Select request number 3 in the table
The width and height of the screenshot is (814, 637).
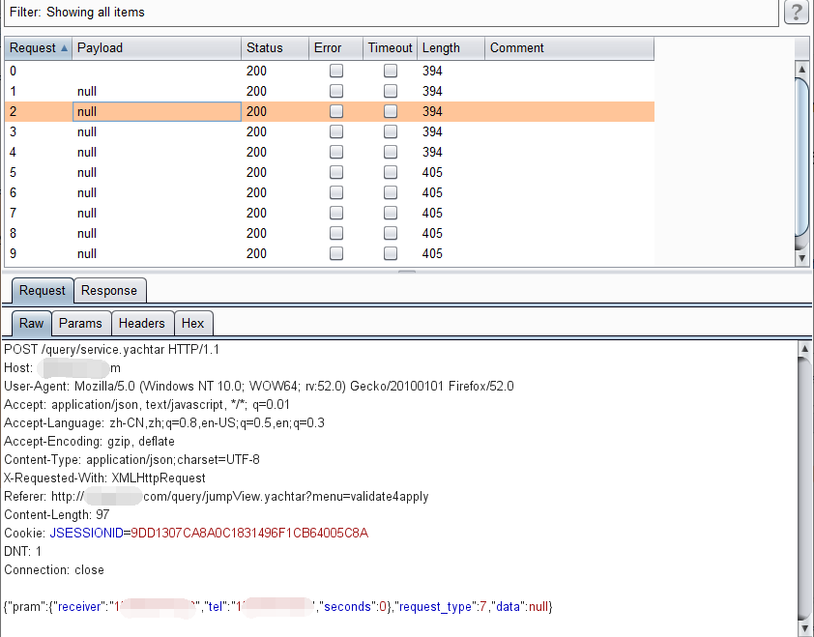click(x=13, y=131)
